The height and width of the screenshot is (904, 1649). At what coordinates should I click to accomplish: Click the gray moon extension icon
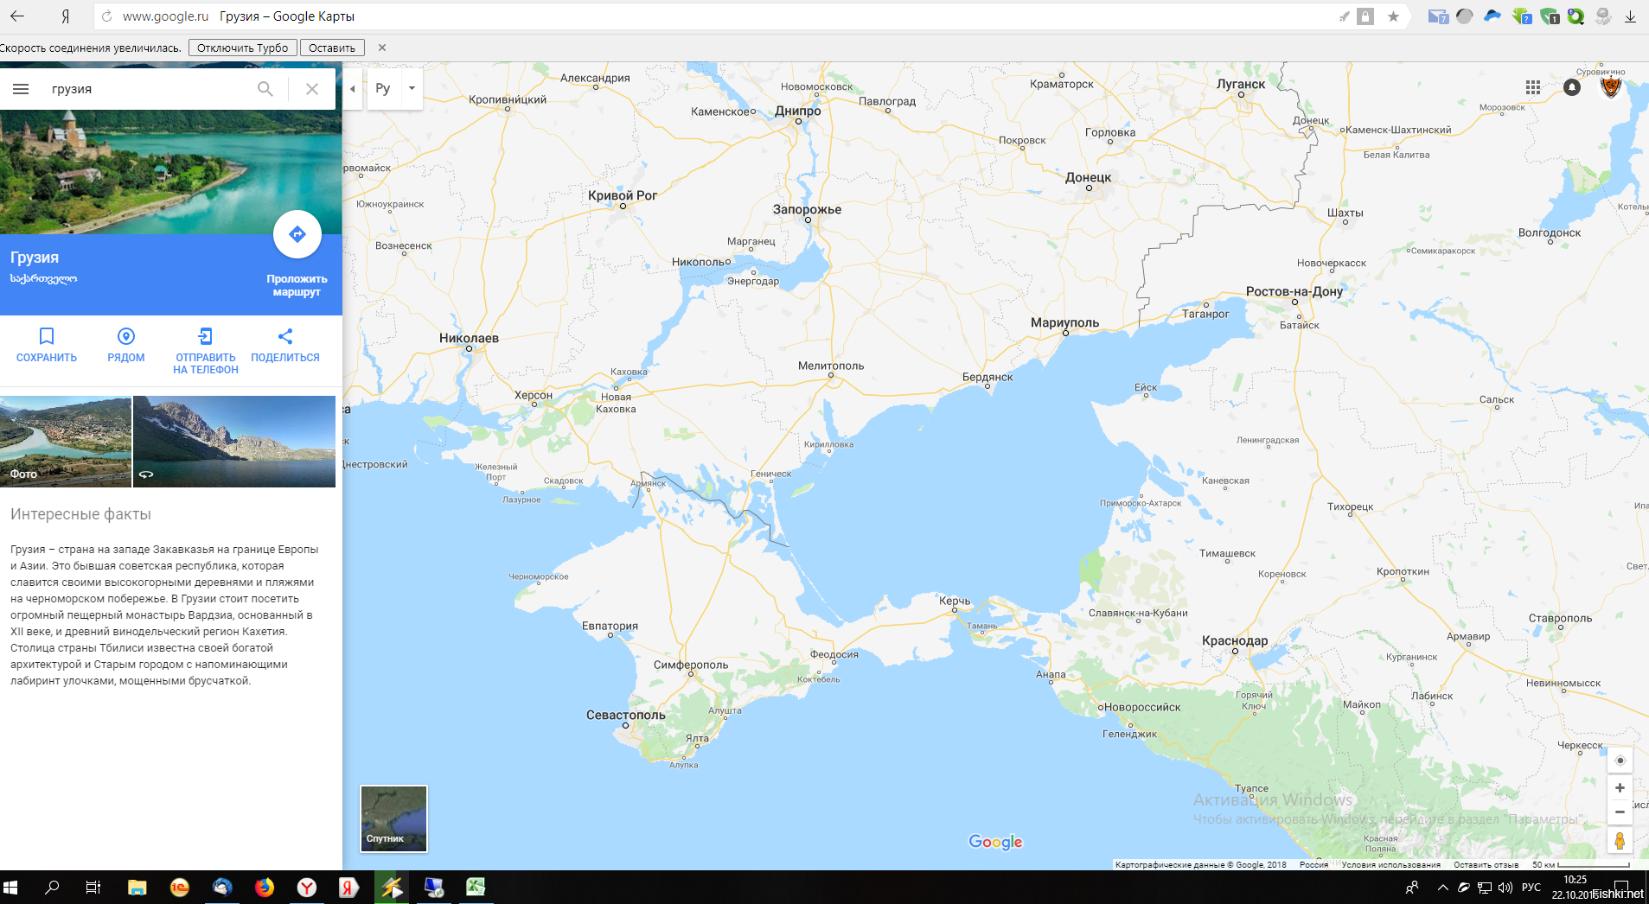coord(1464,16)
